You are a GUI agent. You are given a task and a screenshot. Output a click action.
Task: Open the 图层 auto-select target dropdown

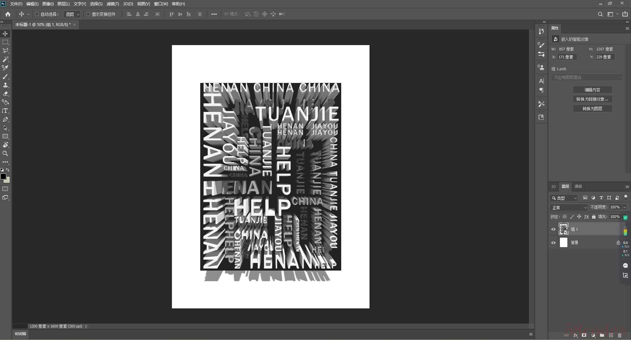(72, 14)
